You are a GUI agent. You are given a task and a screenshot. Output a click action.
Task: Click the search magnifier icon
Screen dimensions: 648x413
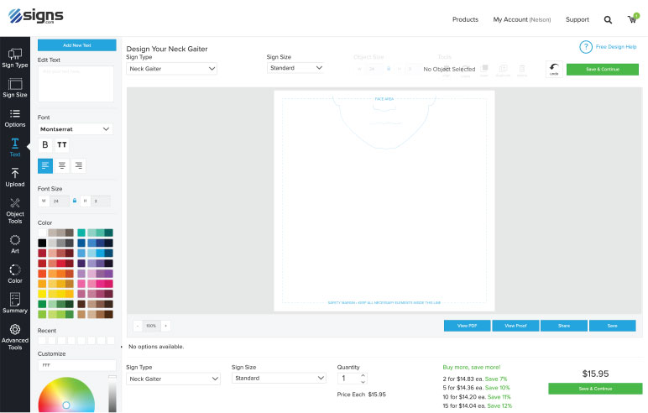click(608, 19)
